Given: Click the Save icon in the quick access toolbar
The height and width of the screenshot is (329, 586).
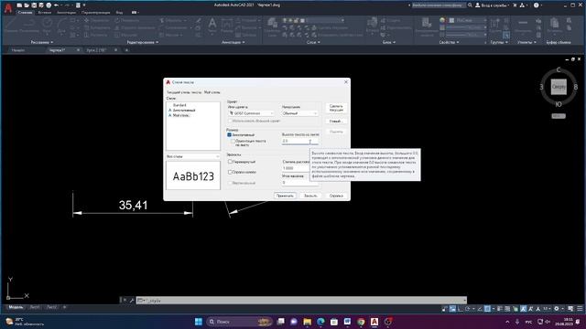Looking at the screenshot, I should click(34, 5).
